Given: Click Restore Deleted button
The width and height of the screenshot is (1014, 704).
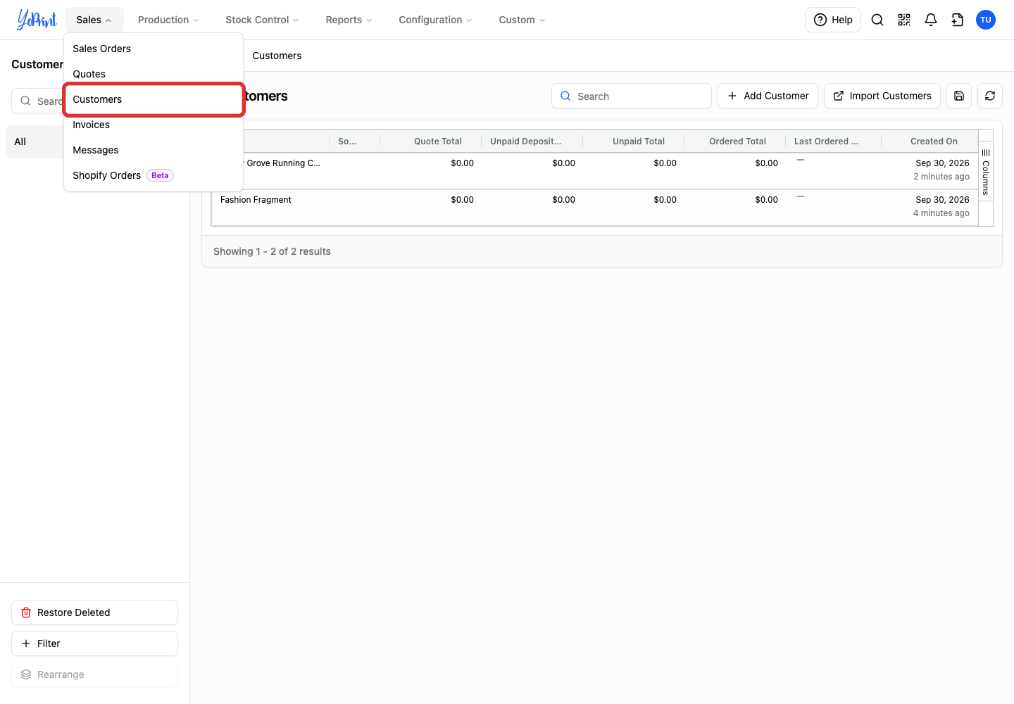Looking at the screenshot, I should [x=94, y=612].
